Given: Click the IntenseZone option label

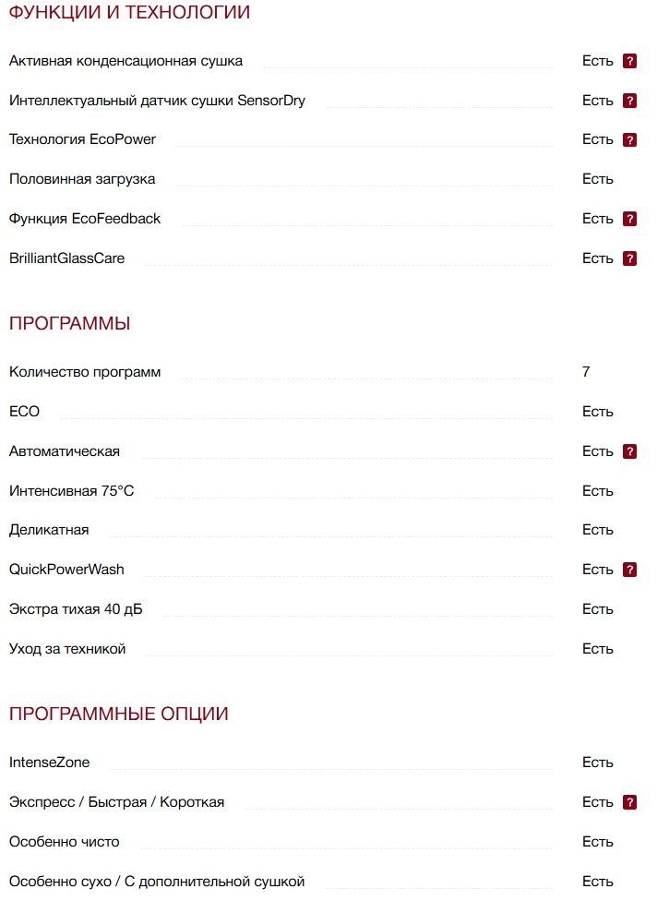Looking at the screenshot, I should tap(49, 763).
